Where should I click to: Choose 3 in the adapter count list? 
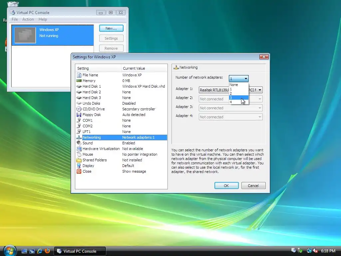239,98
